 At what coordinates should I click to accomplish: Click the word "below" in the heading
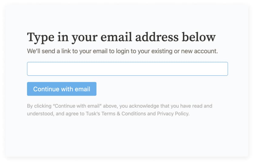click(x=199, y=37)
